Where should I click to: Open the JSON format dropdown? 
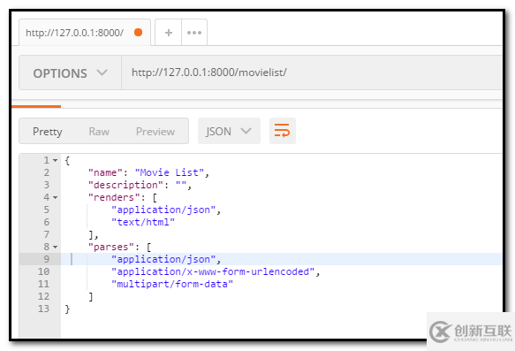(x=229, y=131)
